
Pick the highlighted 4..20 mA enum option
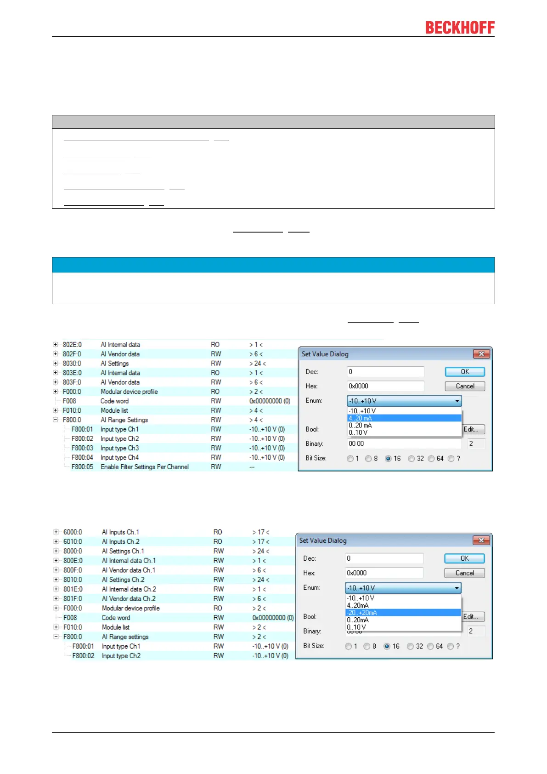tap(404, 418)
